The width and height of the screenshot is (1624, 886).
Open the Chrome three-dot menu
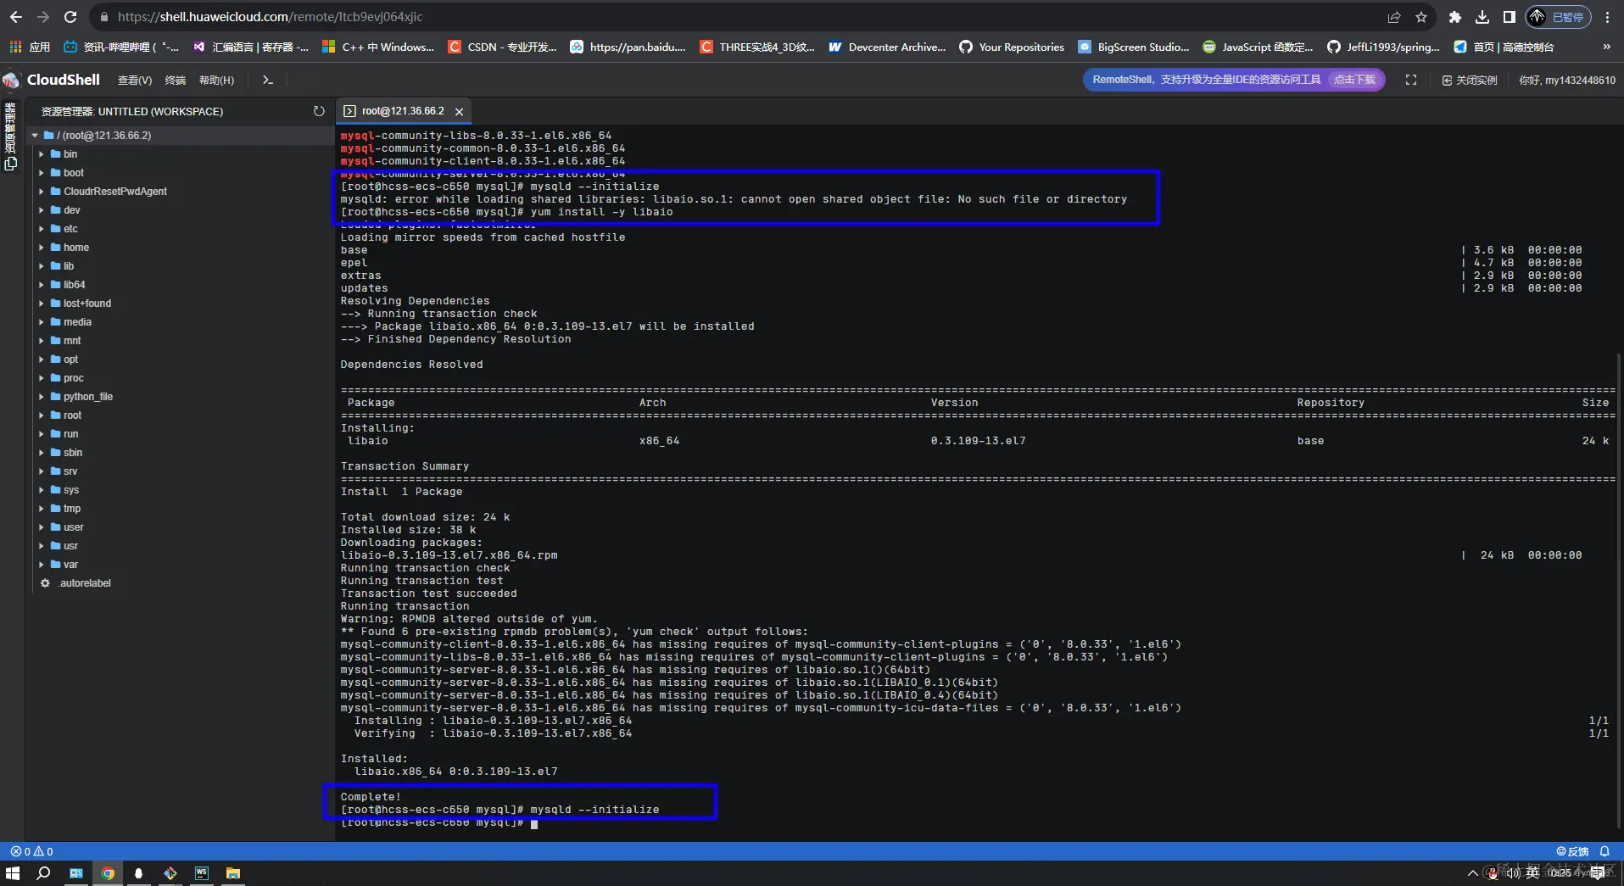pyautogui.click(x=1607, y=17)
